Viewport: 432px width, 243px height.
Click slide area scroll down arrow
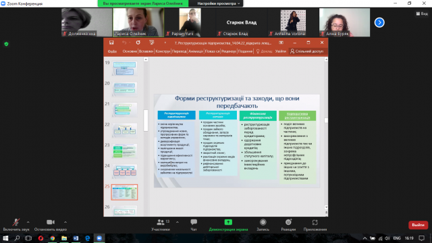click(326, 207)
